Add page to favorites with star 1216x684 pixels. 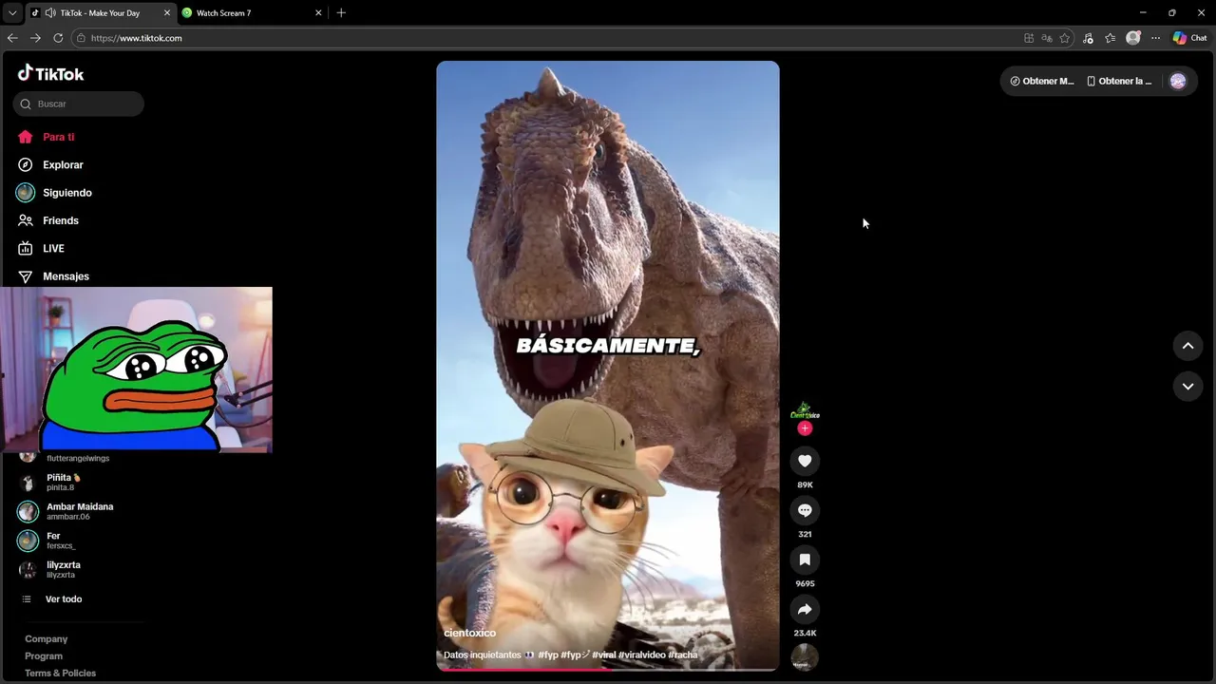(1065, 38)
